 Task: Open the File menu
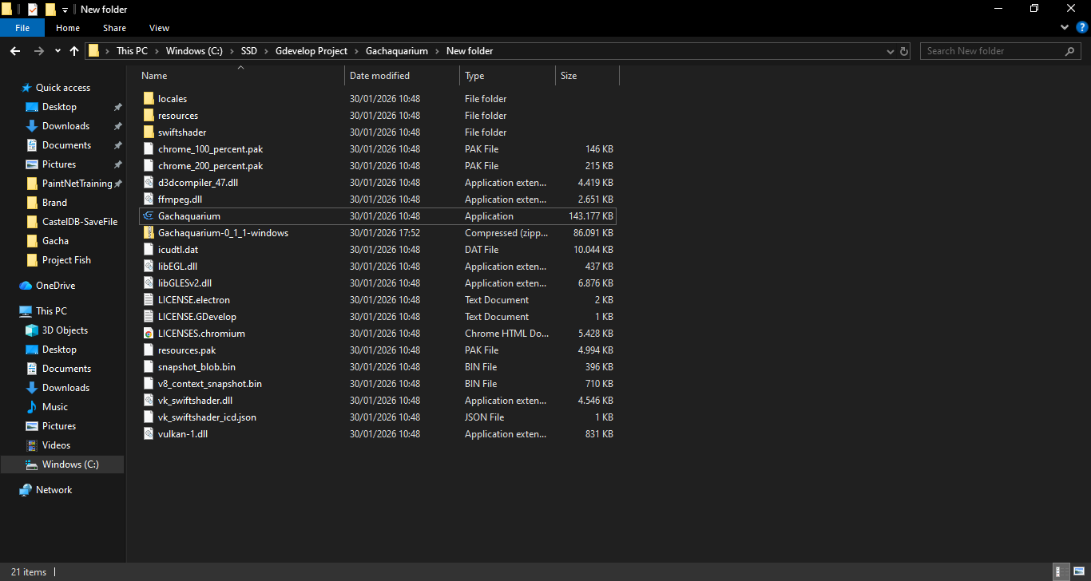tap(22, 28)
